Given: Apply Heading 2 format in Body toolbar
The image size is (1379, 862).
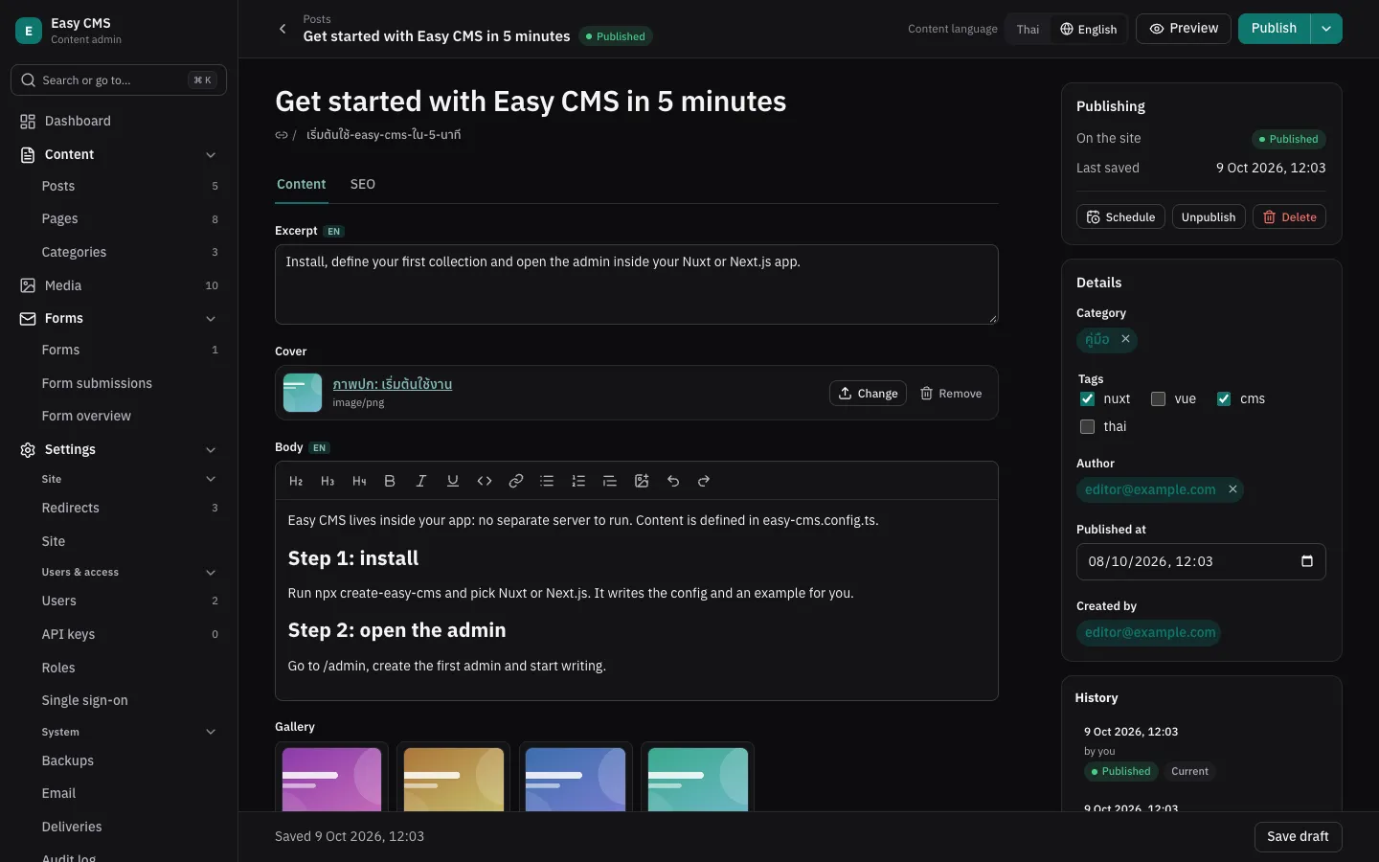Looking at the screenshot, I should [x=296, y=481].
